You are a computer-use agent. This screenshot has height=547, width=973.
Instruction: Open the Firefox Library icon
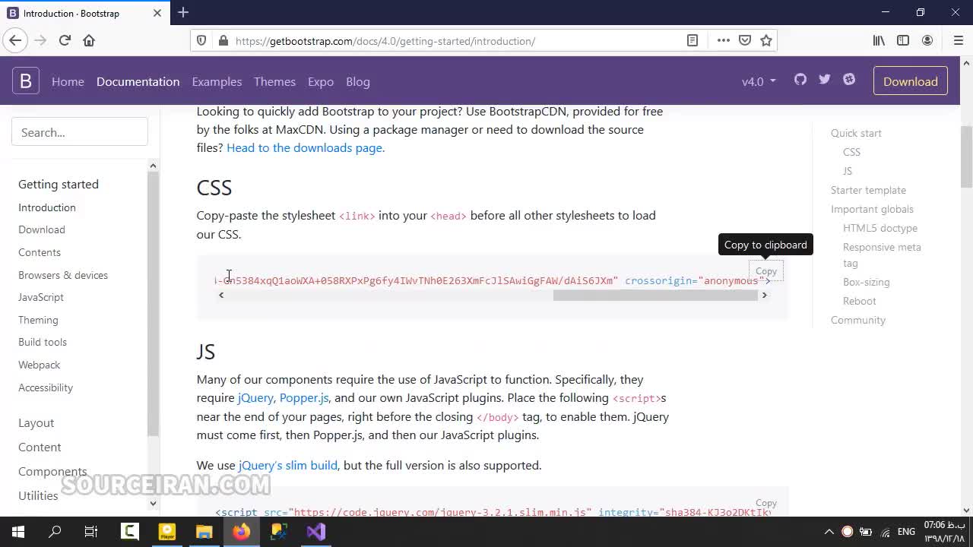pos(878,40)
